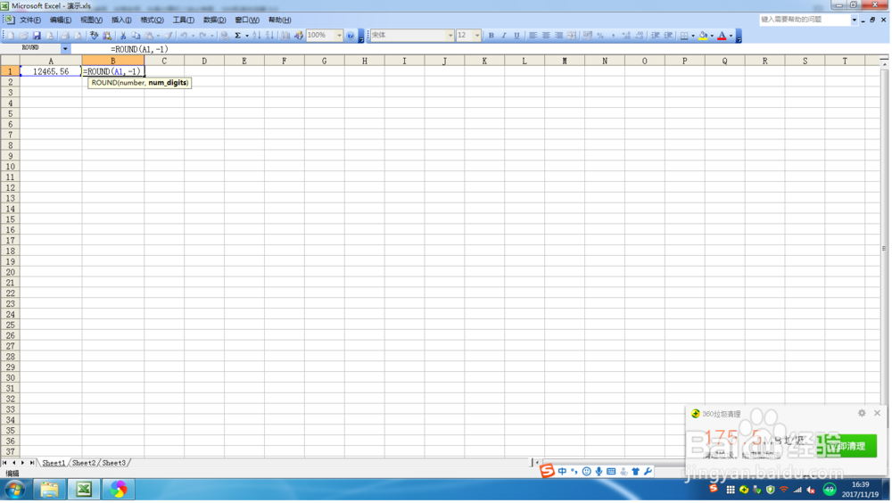Click in the formula bar text
The image size is (892, 503).
(x=139, y=50)
